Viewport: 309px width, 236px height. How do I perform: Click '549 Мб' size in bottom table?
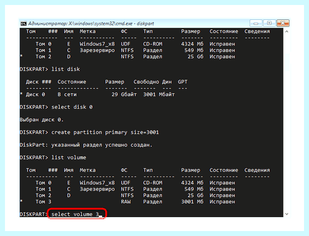(194, 189)
